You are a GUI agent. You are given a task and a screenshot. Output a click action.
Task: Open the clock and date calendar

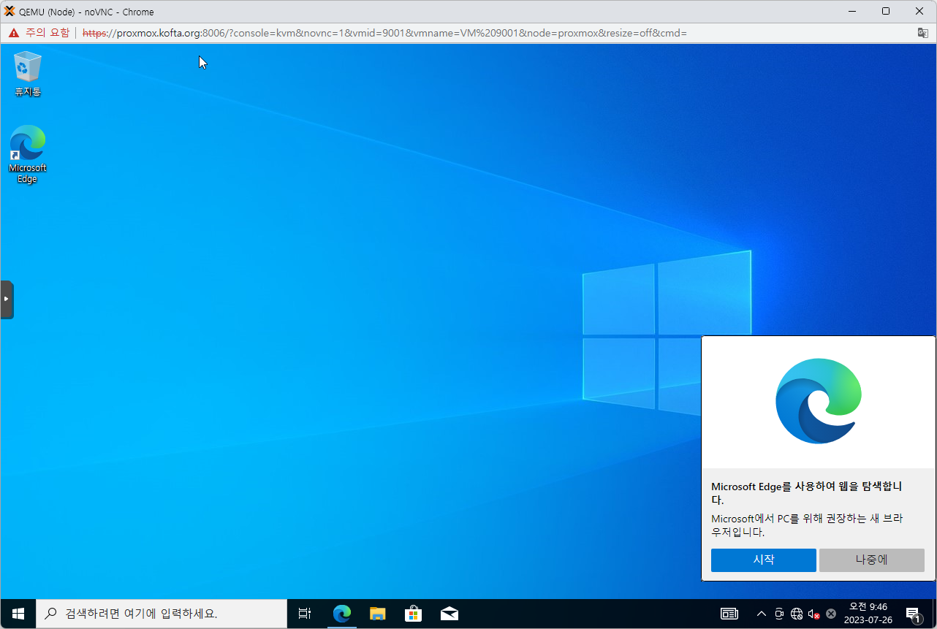[868, 614]
